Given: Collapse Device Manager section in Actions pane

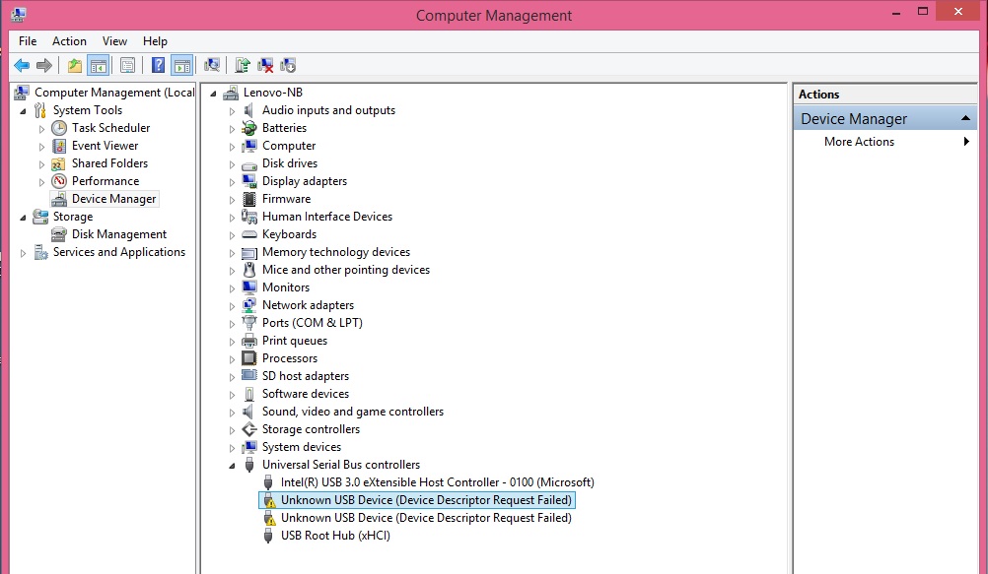Looking at the screenshot, I should point(964,118).
